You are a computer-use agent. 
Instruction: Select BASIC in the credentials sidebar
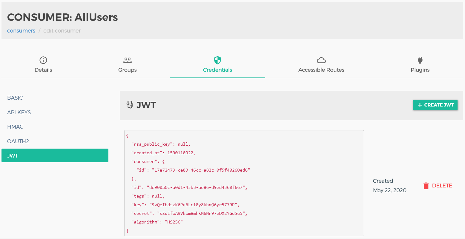(15, 98)
